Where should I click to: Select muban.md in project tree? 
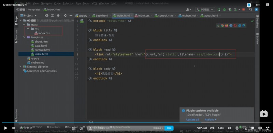[x=36, y=62]
